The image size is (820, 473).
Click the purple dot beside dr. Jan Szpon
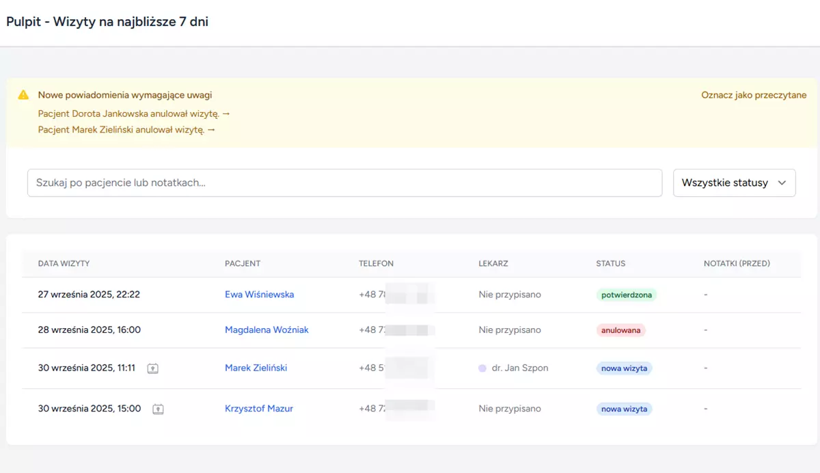click(482, 368)
